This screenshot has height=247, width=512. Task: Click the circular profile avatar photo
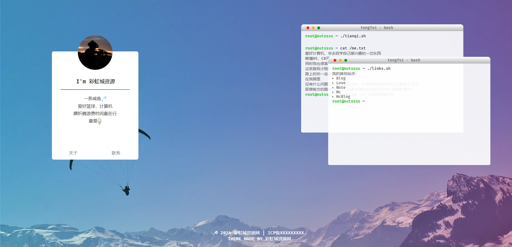tap(95, 52)
